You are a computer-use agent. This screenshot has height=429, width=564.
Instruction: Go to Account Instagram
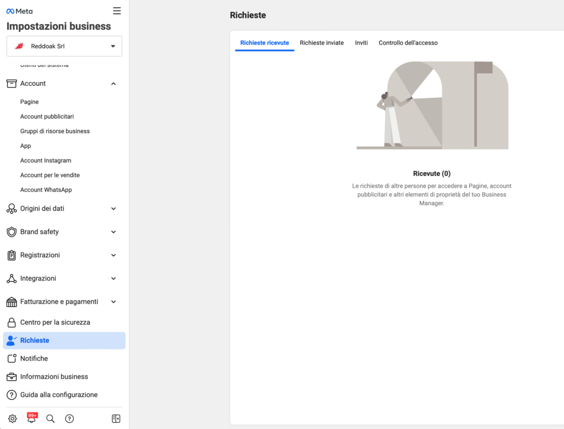(x=46, y=161)
